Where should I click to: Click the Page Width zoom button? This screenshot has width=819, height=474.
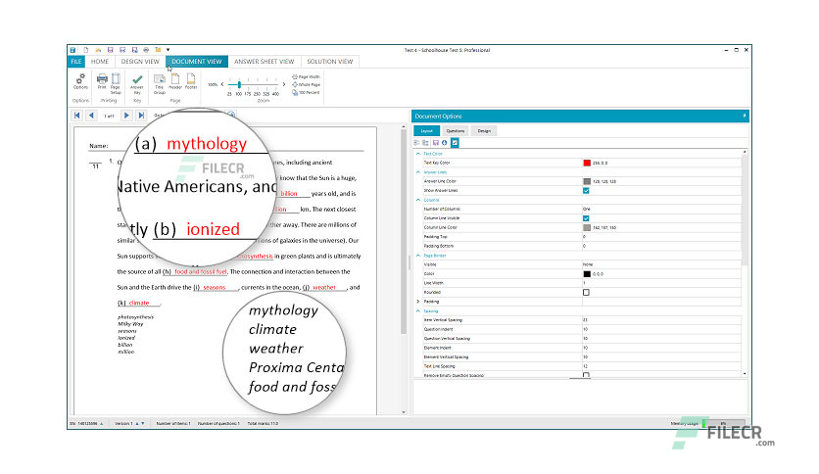[306, 76]
